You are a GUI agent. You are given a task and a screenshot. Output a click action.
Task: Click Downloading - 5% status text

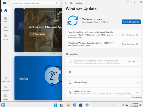coord(130,44)
